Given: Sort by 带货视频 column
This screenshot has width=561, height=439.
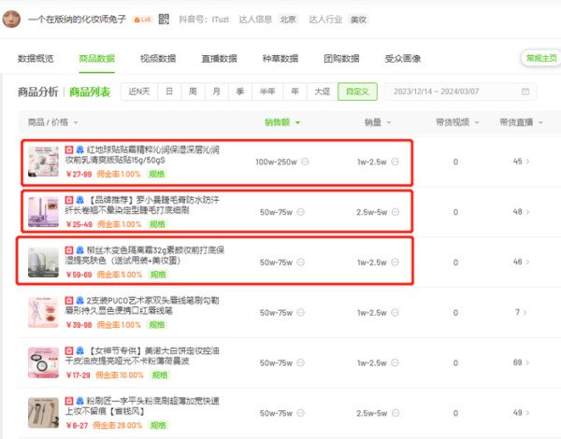Looking at the screenshot, I should coord(457,122).
